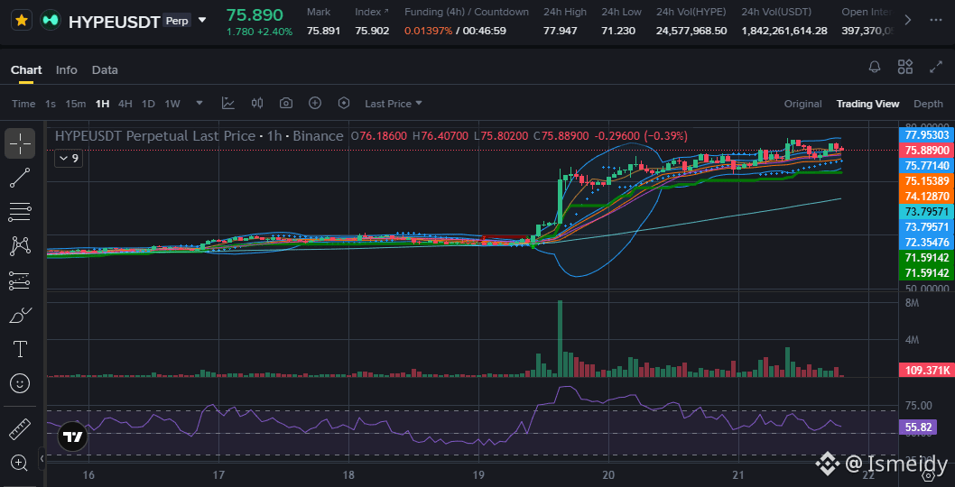The height and width of the screenshot is (487, 955).
Task: Expand chart to fullscreen
Action: 935,67
